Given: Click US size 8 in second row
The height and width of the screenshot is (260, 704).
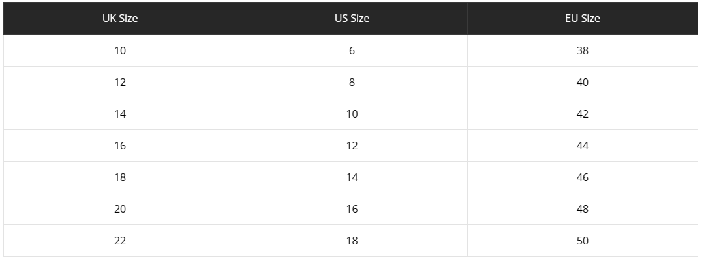Looking at the screenshot, I should [x=352, y=82].
